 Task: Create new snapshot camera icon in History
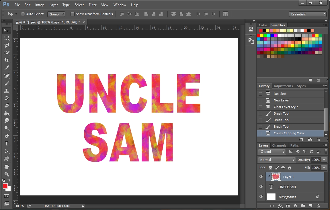tap(310, 140)
